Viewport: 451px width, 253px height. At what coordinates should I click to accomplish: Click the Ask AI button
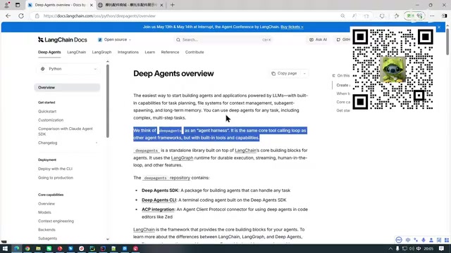click(x=318, y=39)
